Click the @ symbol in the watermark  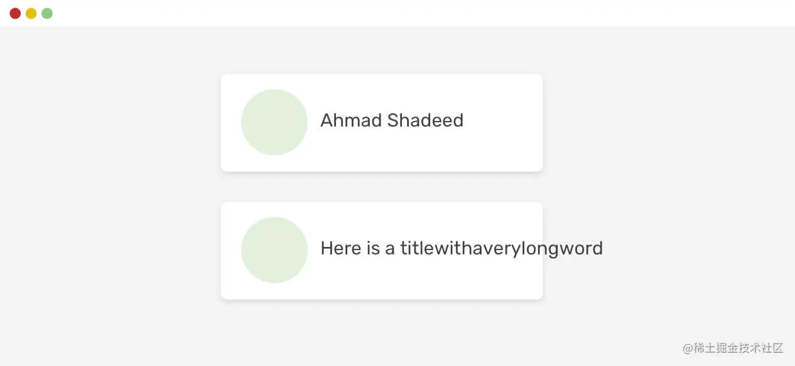point(688,348)
